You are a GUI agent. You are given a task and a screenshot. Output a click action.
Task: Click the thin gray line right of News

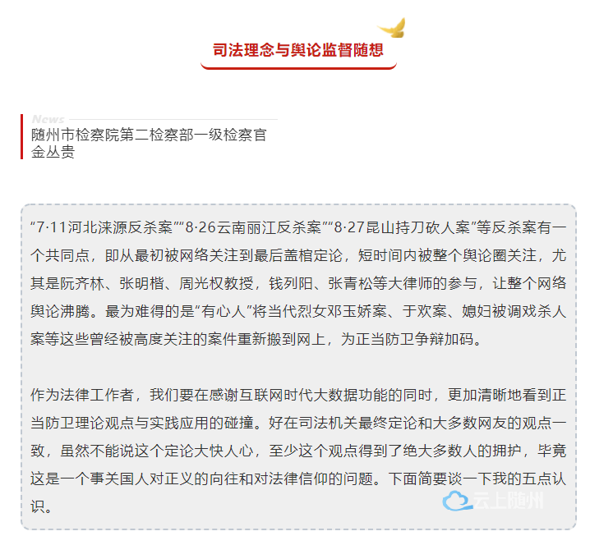[173, 119]
